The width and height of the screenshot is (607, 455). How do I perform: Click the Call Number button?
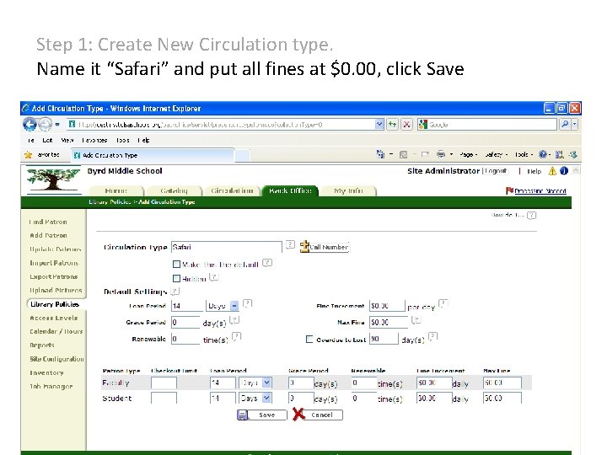pos(325,247)
